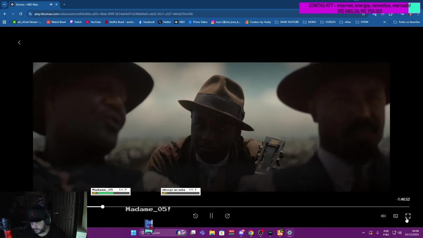Viewport: 423px width, 238px height.
Task: Click the browser back navigation button
Action: pos(5,14)
